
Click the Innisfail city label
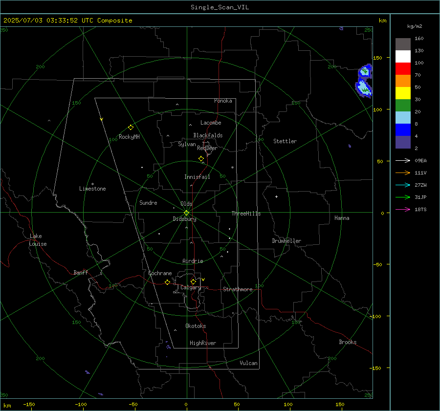coord(197,177)
